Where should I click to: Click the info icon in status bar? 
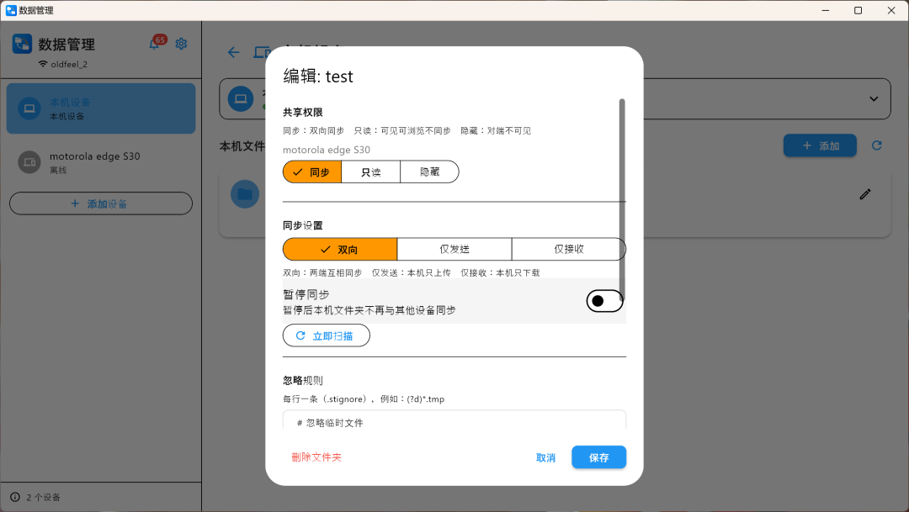click(x=15, y=497)
